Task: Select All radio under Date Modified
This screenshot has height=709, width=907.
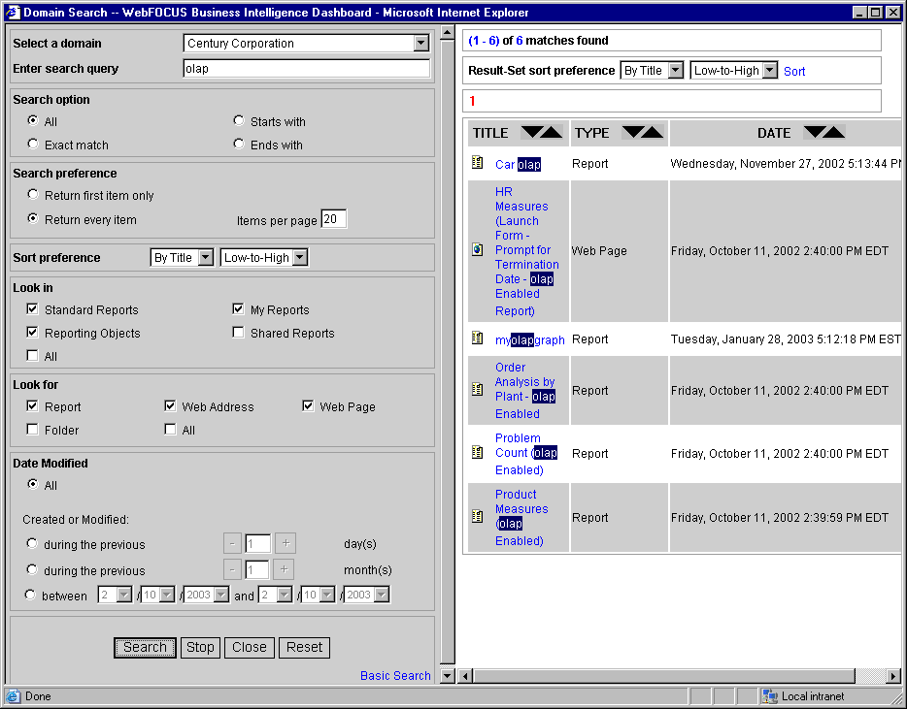Action: click(x=33, y=484)
